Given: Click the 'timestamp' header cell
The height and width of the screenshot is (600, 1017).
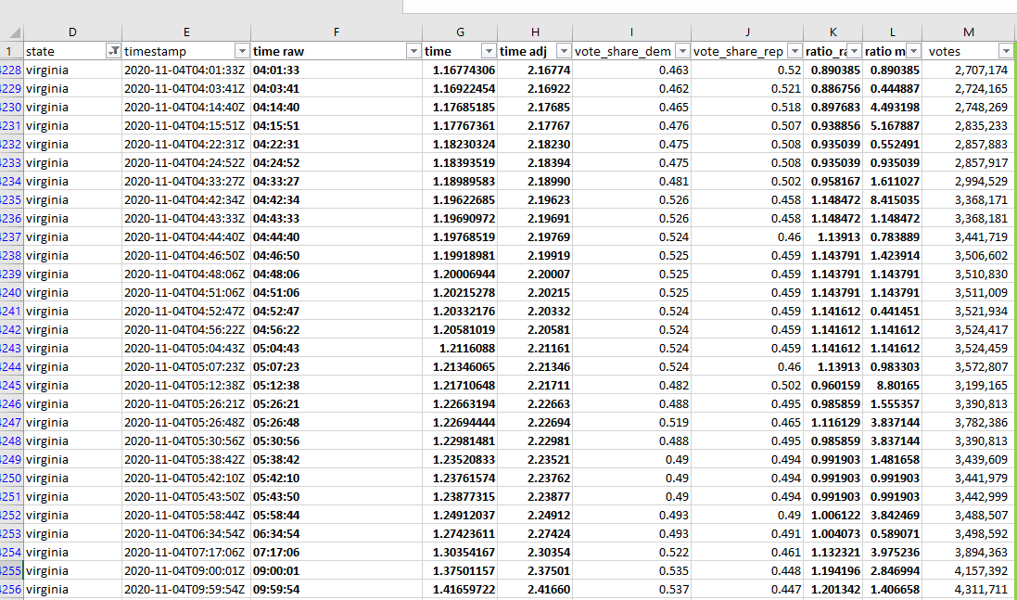Looking at the screenshot, I should tap(186, 51).
